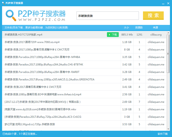Viewport: 172px width, 137px height.
Task: Click the vertical scrollbar thumb
Action: click(x=168, y=54)
